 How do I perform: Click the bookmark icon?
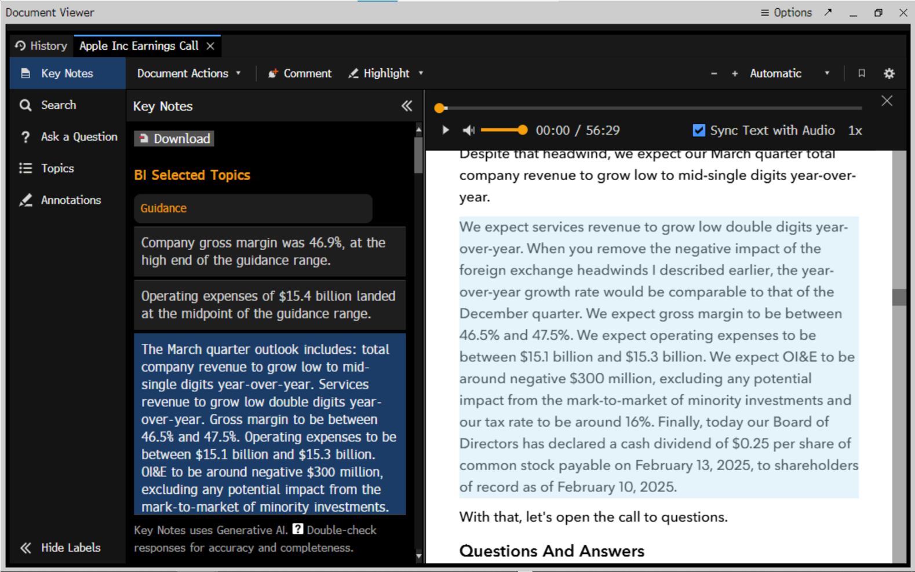[x=862, y=74]
